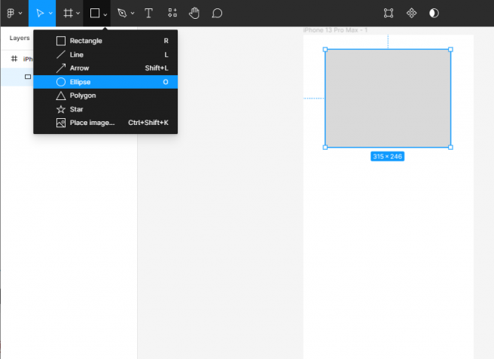494x359 pixels.
Task: Switch to the Layers tab
Action: (20, 38)
